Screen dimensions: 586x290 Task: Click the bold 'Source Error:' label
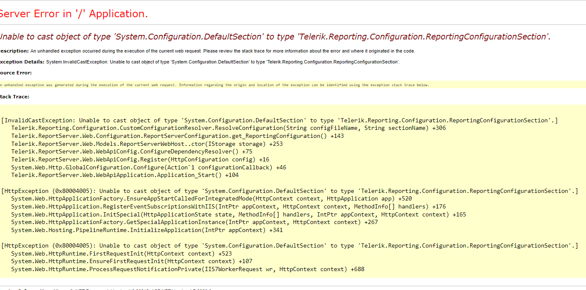pos(16,73)
